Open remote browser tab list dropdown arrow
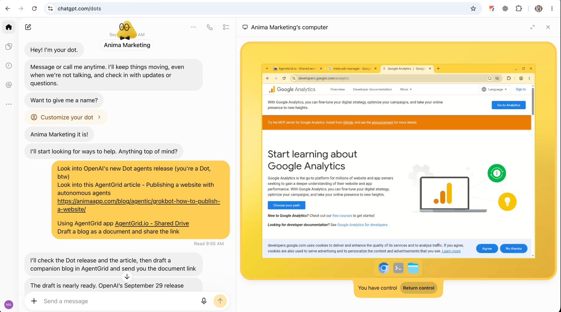 [x=267, y=68]
